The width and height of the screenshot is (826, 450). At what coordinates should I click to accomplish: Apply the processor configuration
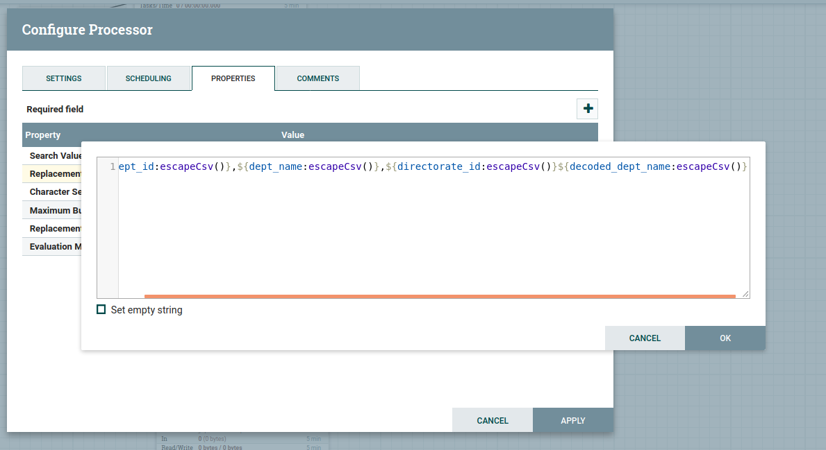coord(572,420)
